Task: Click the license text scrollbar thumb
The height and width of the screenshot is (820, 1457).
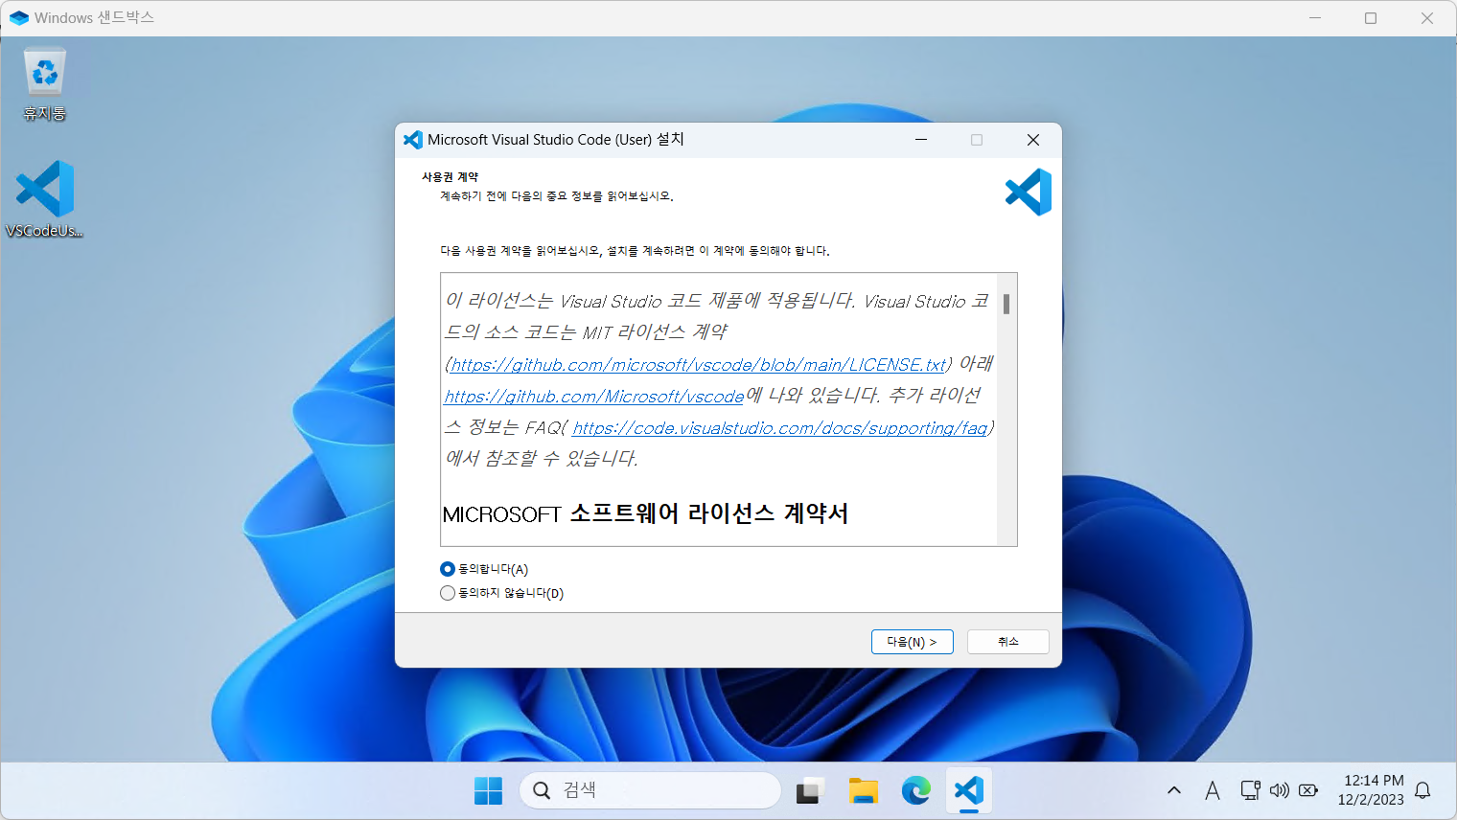Action: pos(1006,304)
